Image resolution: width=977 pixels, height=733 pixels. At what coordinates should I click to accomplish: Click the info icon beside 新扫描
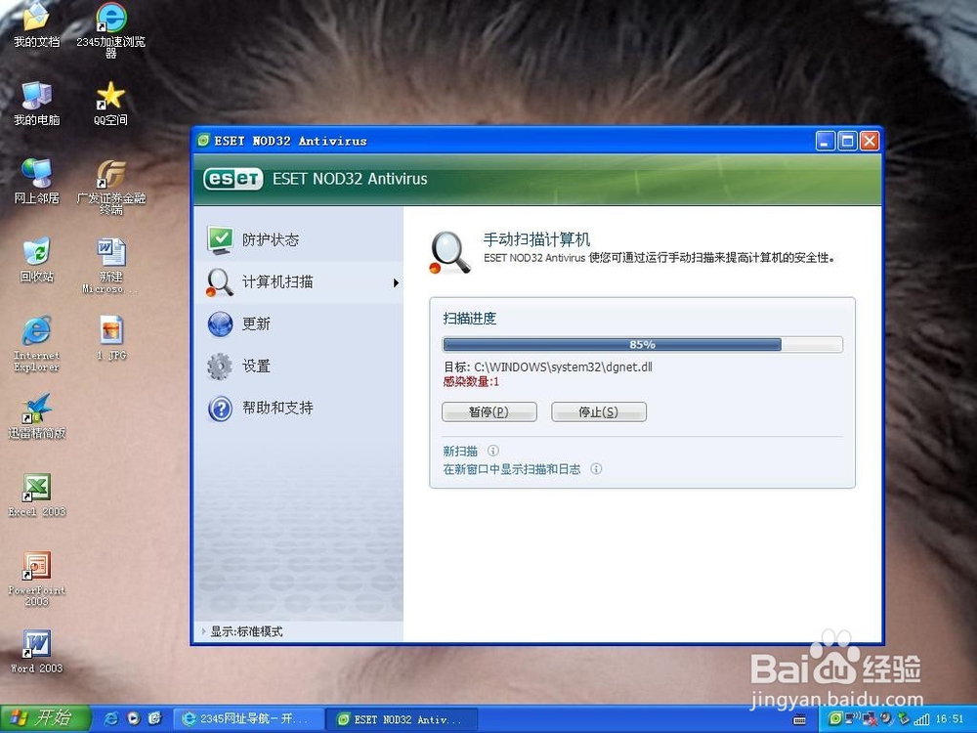click(x=493, y=451)
